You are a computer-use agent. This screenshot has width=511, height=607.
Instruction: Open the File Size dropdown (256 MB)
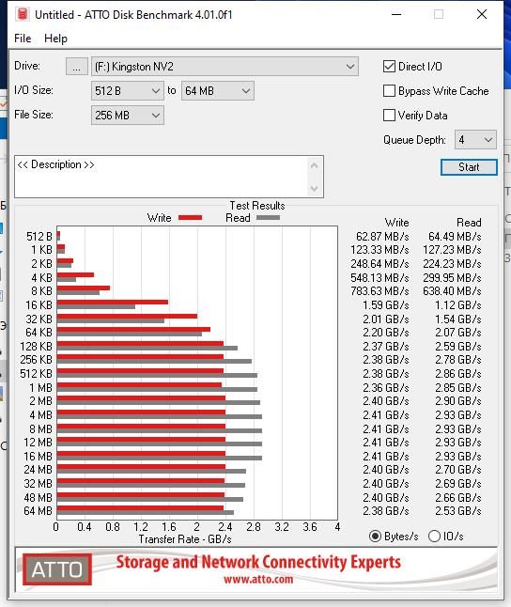(128, 116)
